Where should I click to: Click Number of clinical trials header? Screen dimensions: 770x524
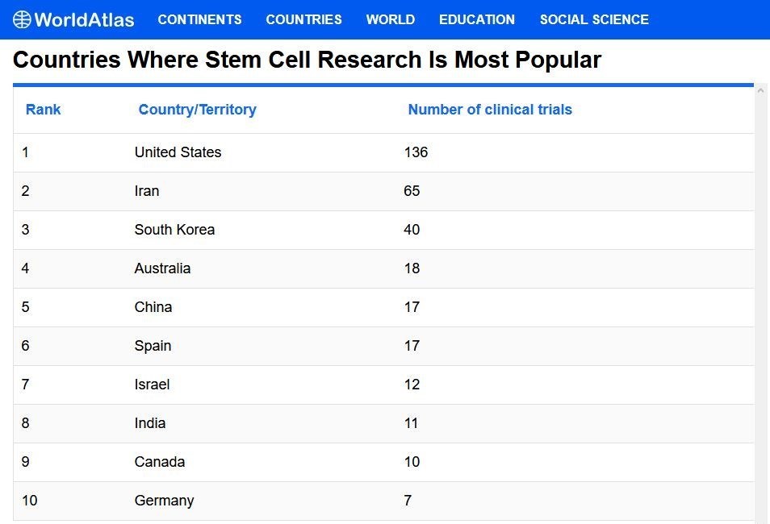tap(489, 110)
